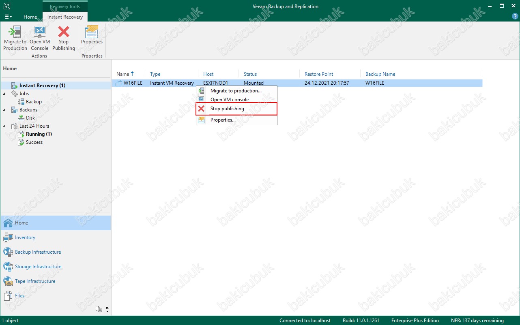Click the 1 object status bar text
This screenshot has width=520, height=325.
pyautogui.click(x=10, y=321)
